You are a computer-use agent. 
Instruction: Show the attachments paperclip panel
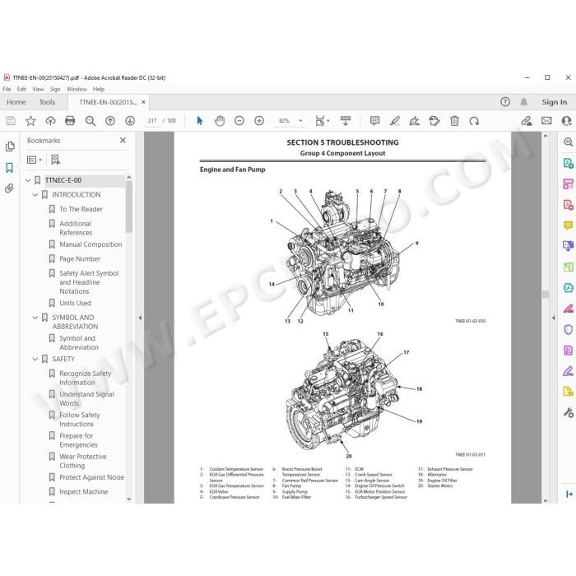click(x=9, y=188)
